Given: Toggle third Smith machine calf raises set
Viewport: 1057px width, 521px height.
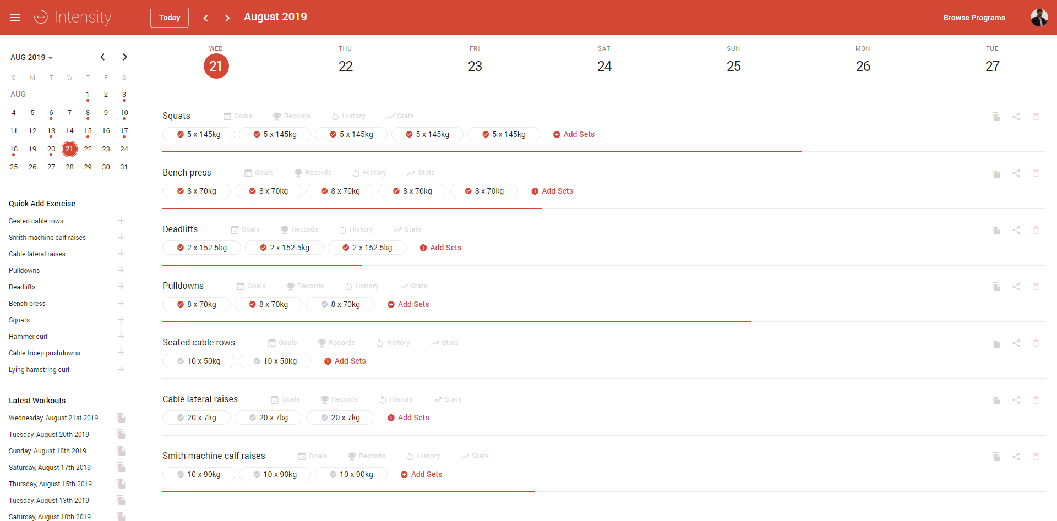Looking at the screenshot, I should [351, 474].
